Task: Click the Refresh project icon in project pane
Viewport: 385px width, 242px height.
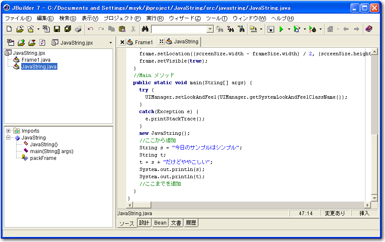Action: (42, 43)
